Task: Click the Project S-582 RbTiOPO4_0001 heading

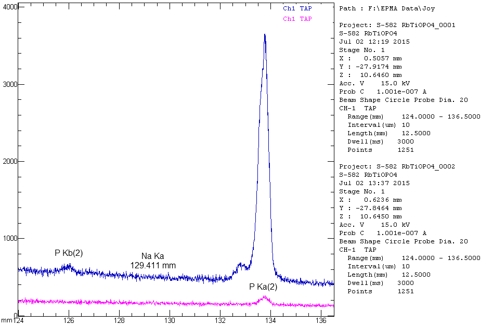Action: pyautogui.click(x=397, y=25)
